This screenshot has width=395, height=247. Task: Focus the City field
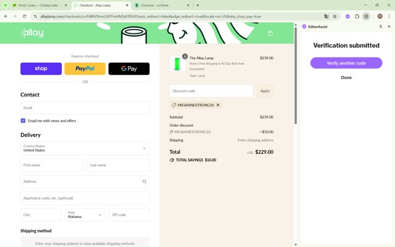pos(41,215)
